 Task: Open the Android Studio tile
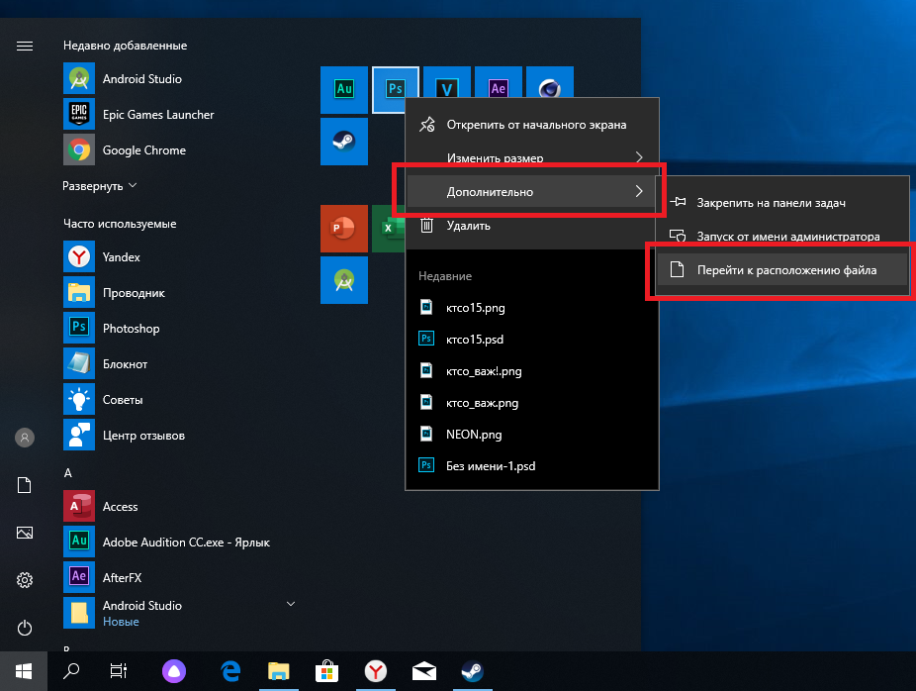(x=344, y=280)
